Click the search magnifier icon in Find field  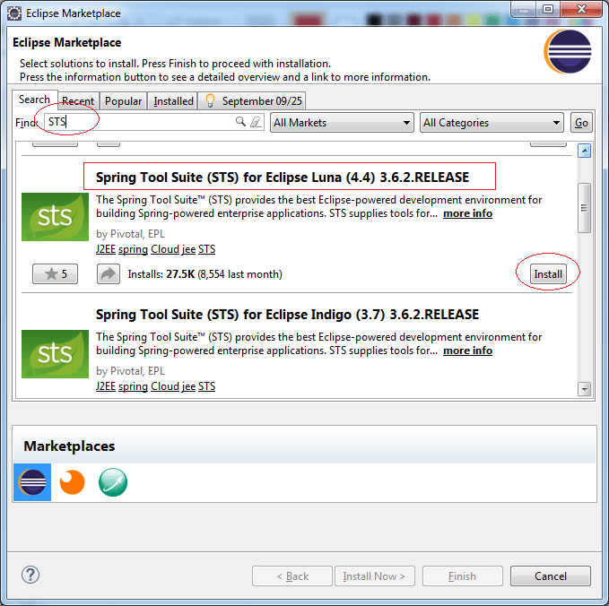(240, 122)
